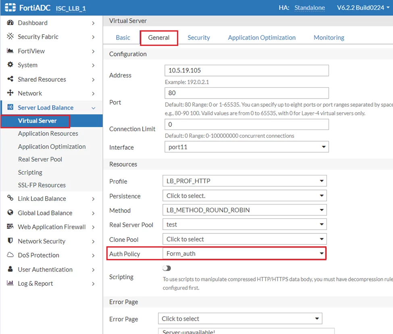393x334 pixels.
Task: Click the ISC_LLB_1 hostname link
Action: pos(71,8)
